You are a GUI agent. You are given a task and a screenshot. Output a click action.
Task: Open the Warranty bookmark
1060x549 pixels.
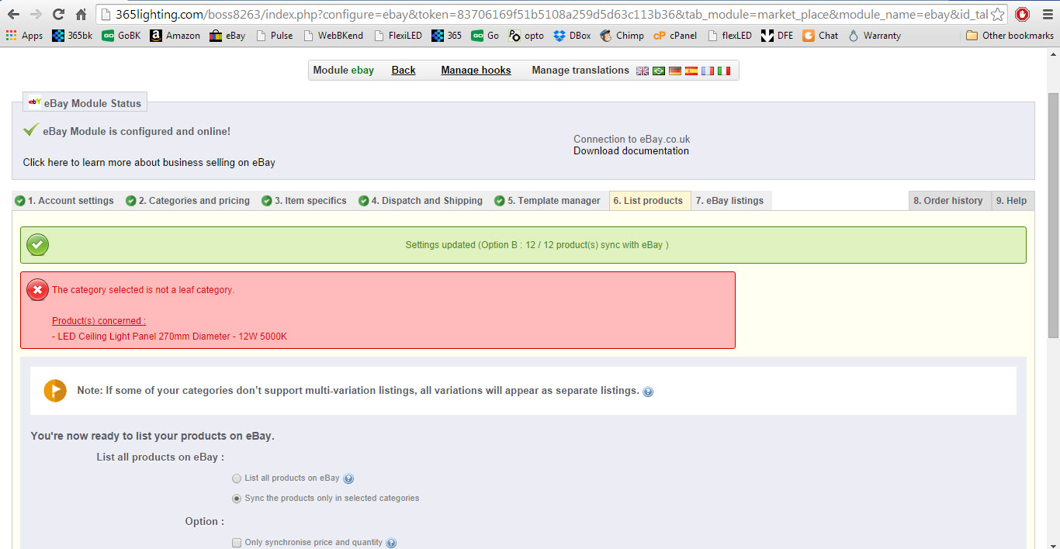[875, 36]
